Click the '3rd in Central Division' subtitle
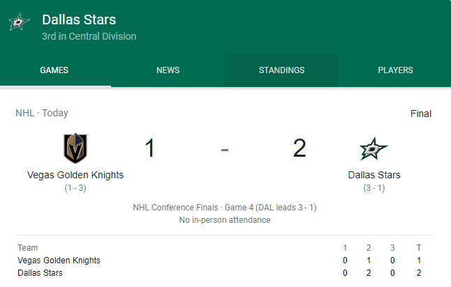The width and height of the screenshot is (451, 287). coord(89,36)
